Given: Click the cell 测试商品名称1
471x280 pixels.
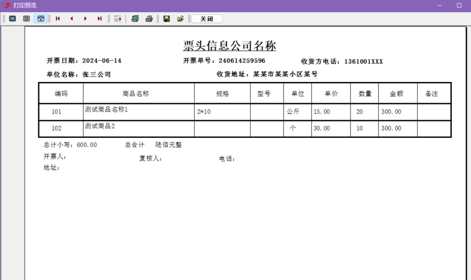Looking at the screenshot, I should [106, 109].
